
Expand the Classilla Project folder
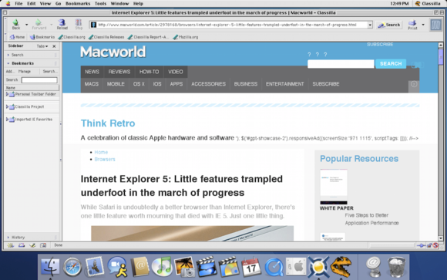click(x=7, y=106)
